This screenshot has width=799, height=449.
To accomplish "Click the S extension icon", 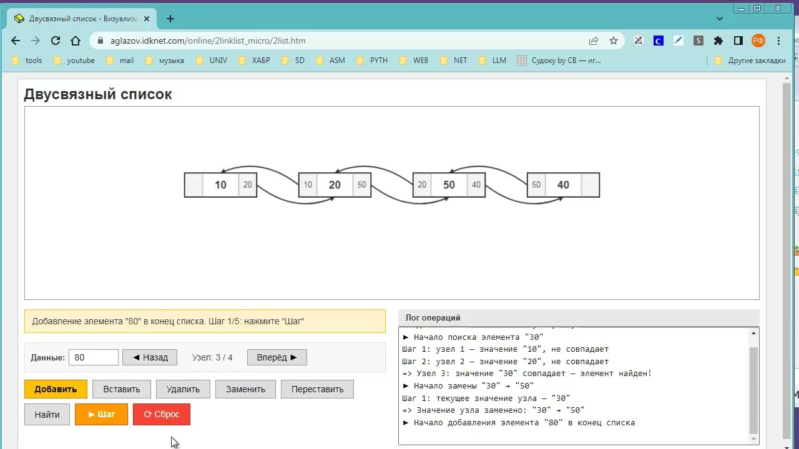I will (x=699, y=41).
